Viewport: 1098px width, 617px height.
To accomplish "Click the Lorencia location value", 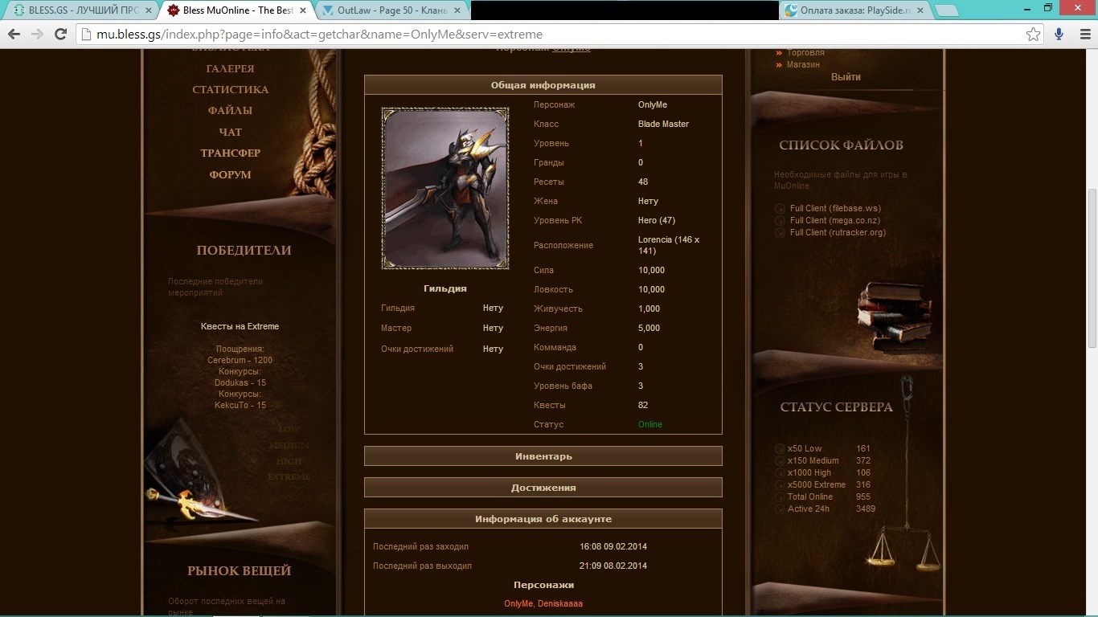I will click(669, 245).
